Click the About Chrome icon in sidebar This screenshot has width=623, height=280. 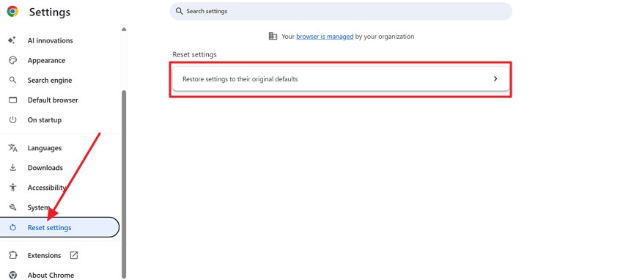pyautogui.click(x=12, y=275)
